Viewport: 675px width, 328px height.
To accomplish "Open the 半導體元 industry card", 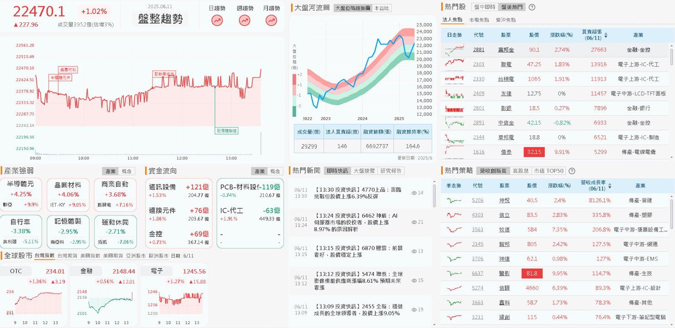I will pyautogui.click(x=21, y=194).
